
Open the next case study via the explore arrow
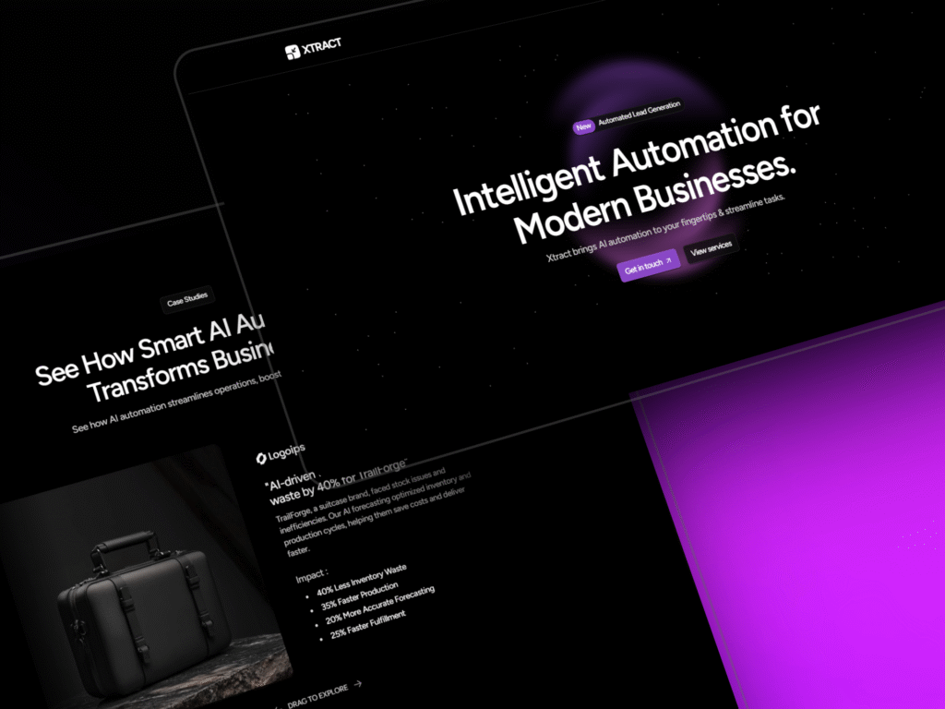pyautogui.click(x=356, y=685)
